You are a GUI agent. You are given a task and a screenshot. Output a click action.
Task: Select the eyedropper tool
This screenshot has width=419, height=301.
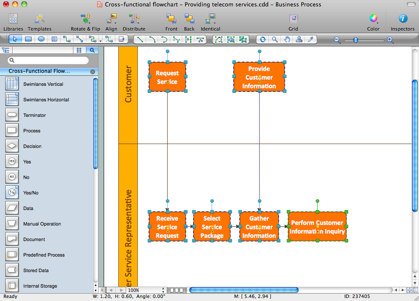click(x=310, y=39)
